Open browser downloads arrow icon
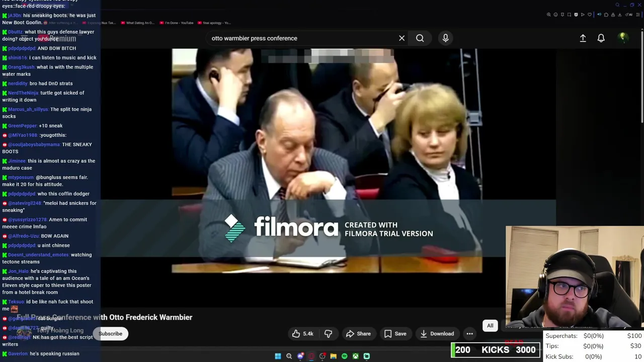This screenshot has height=362, width=644. 619,15
